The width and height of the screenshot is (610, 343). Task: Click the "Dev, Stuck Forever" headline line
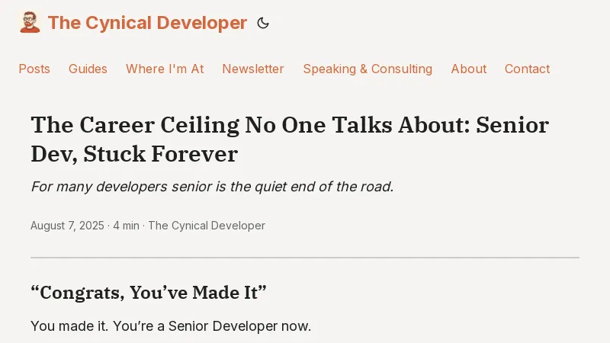pyautogui.click(x=134, y=155)
